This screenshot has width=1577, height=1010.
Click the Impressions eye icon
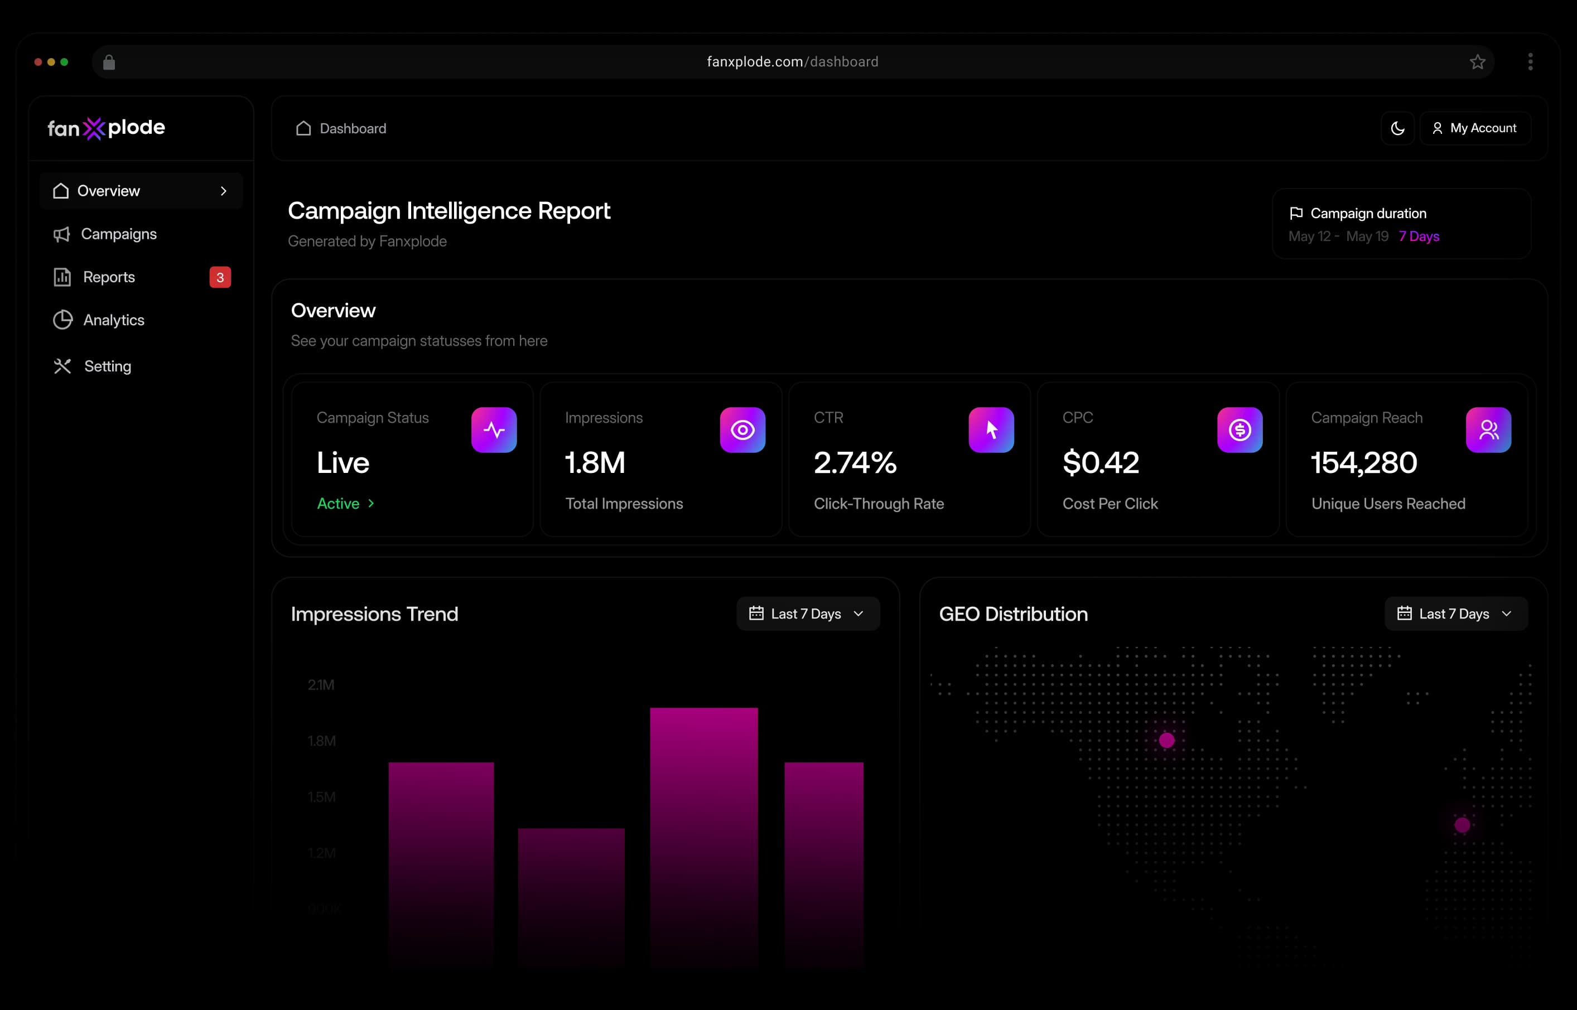742,429
